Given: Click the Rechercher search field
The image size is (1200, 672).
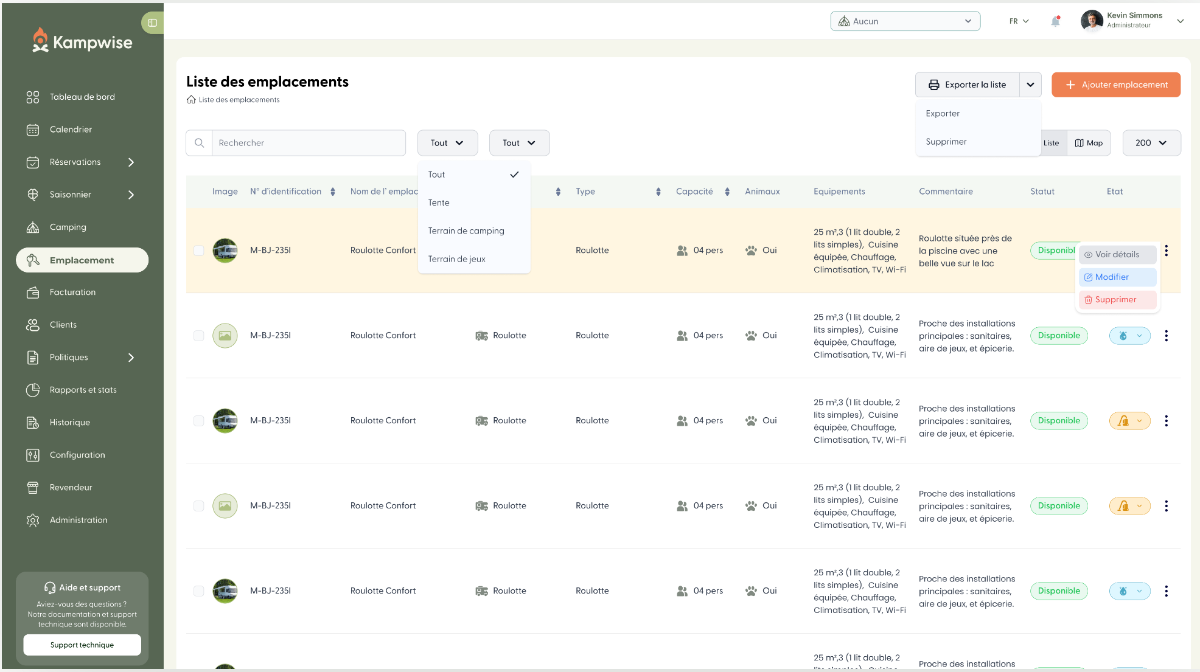Looking at the screenshot, I should pyautogui.click(x=309, y=143).
